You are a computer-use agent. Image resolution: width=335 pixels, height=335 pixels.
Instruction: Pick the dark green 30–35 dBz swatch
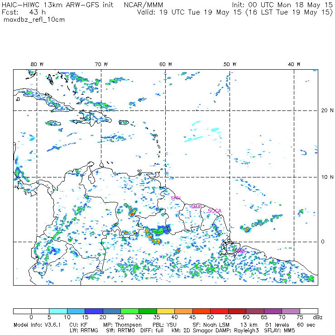point(148,311)
